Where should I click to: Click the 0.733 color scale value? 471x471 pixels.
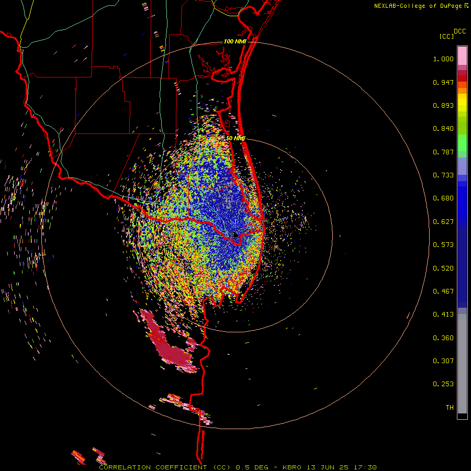443,175
